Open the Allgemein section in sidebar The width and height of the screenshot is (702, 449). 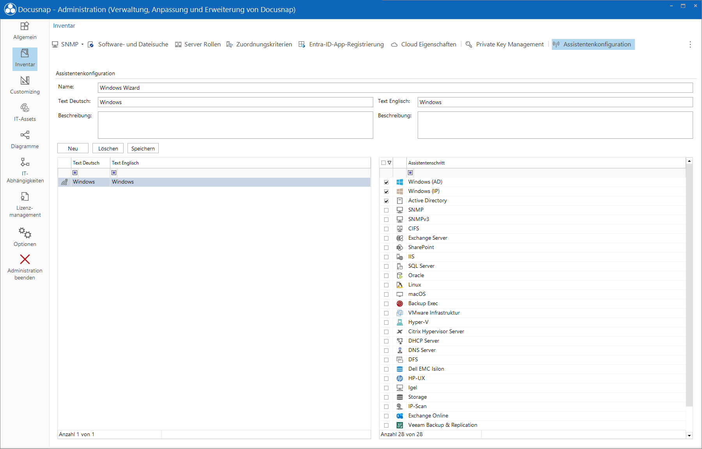(25, 31)
